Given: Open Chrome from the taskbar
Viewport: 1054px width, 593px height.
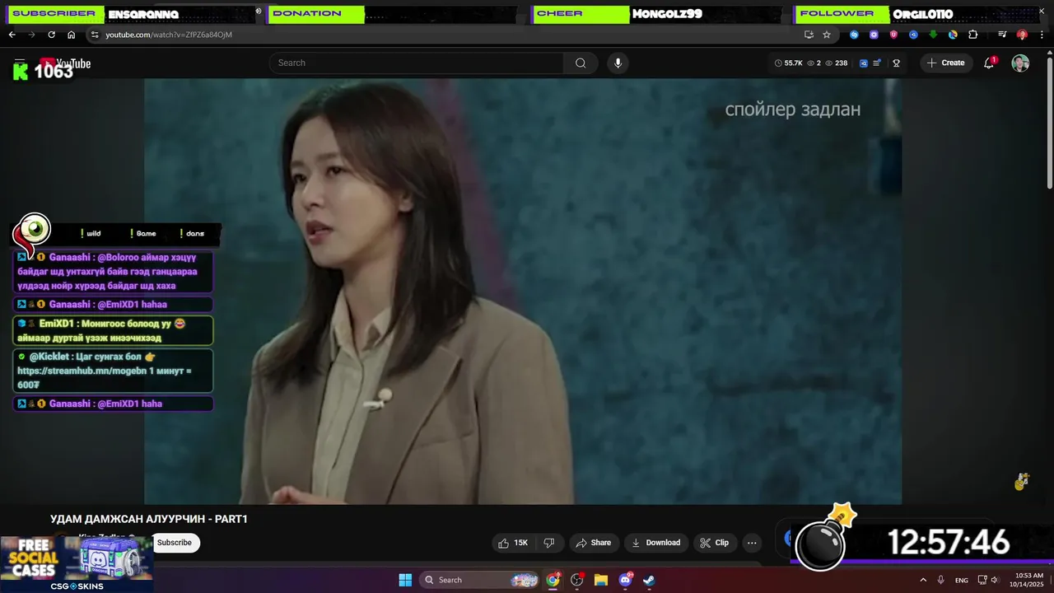Looking at the screenshot, I should (553, 580).
